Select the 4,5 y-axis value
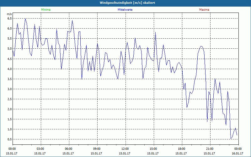 pos(10,59)
